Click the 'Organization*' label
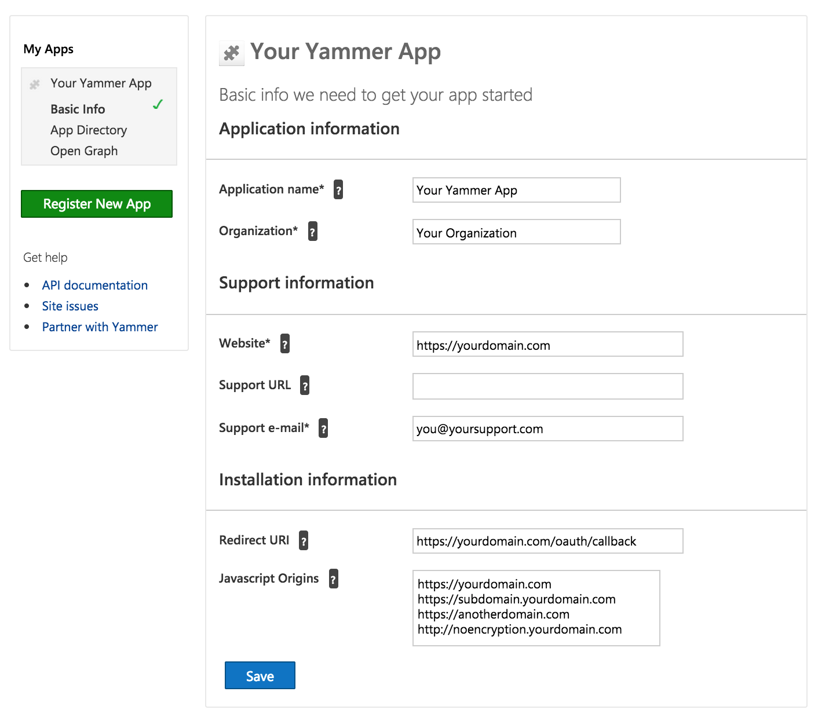This screenshot has width=818, height=717. (258, 231)
